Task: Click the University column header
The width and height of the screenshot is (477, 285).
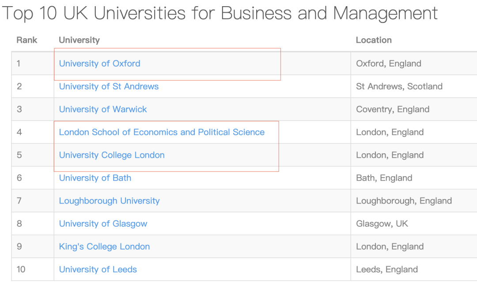Action: 79,40
